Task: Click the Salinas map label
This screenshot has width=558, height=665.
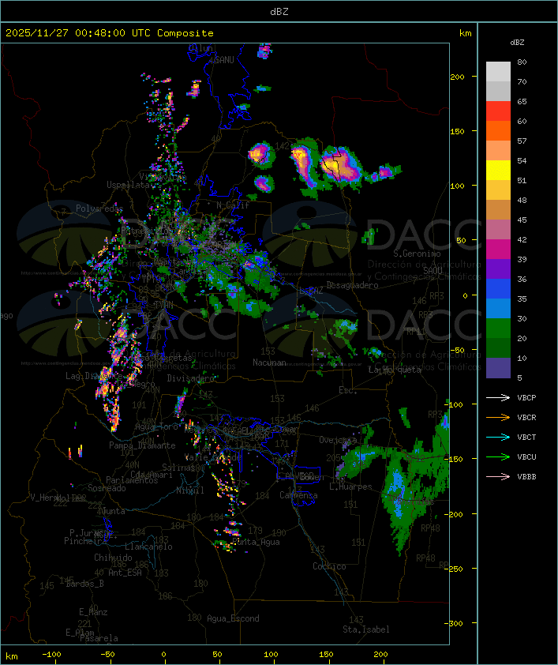Action: click(178, 468)
